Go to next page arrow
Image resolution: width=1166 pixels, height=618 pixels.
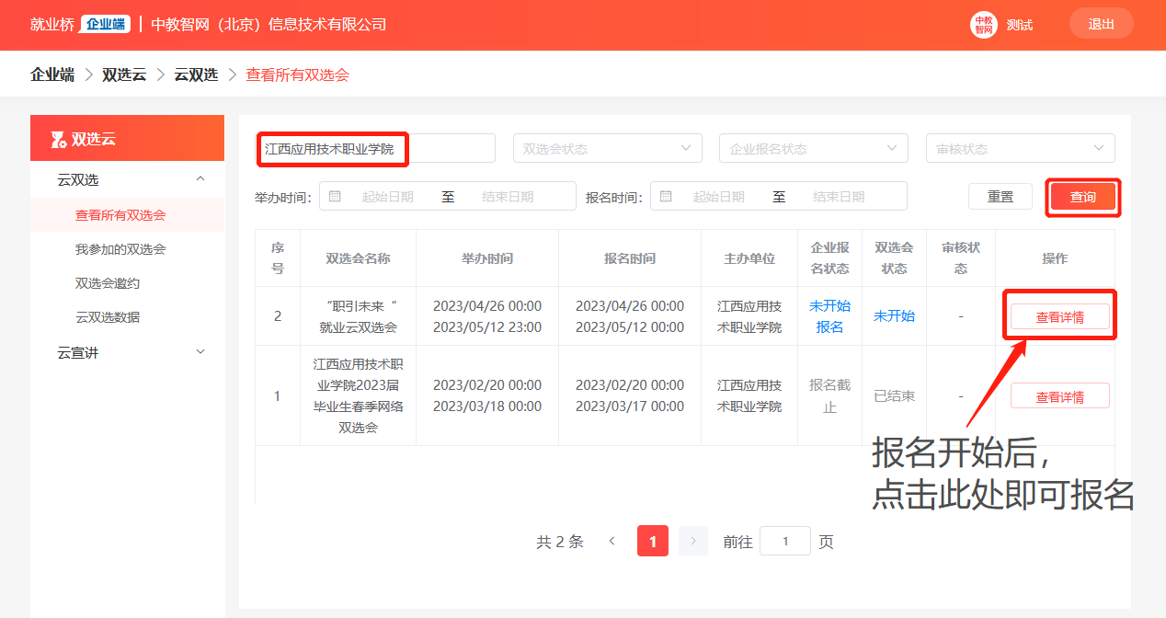pos(693,542)
